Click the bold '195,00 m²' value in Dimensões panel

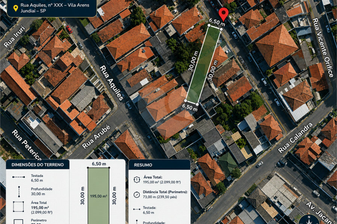point(40,208)
